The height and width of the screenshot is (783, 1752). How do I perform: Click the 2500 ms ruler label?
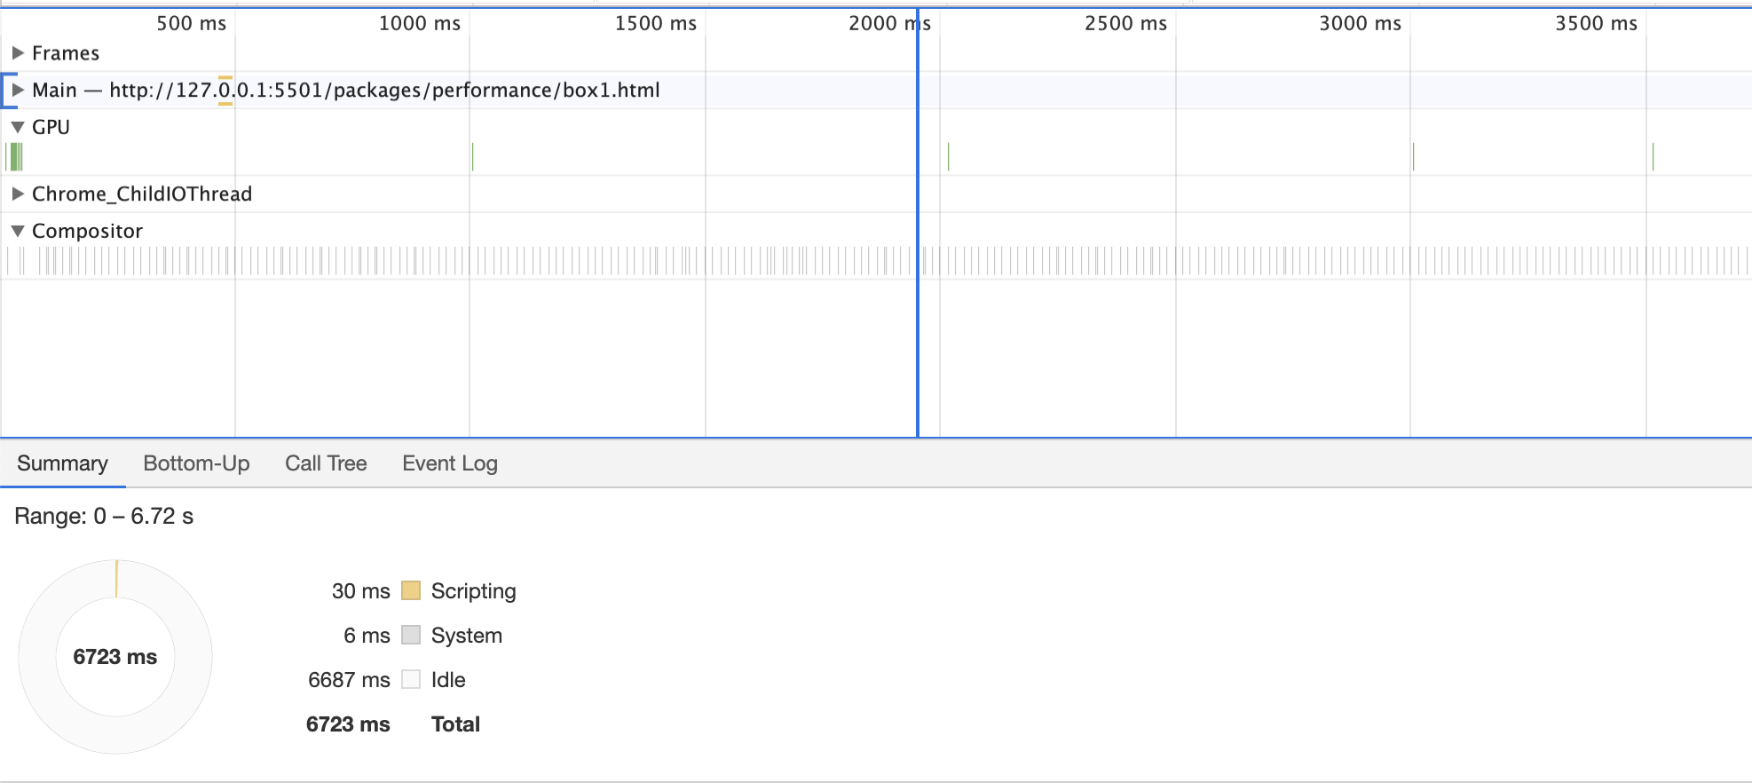click(x=1125, y=24)
